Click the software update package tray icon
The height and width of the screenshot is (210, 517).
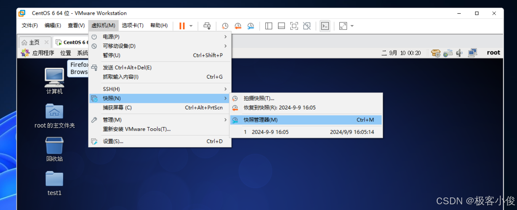pos(436,53)
